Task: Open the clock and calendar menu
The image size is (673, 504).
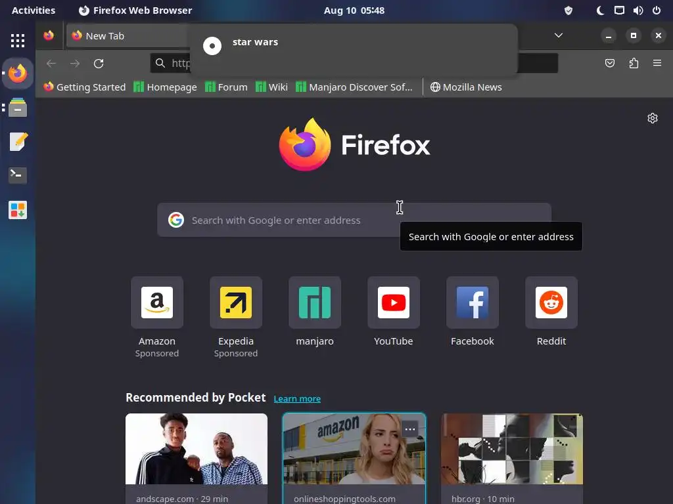Action: (354, 10)
